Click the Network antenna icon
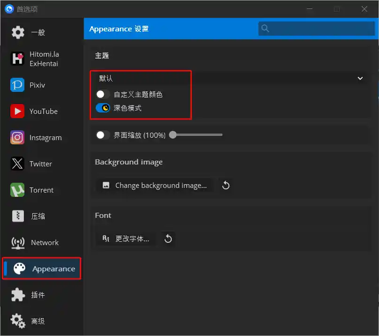 coord(17,242)
